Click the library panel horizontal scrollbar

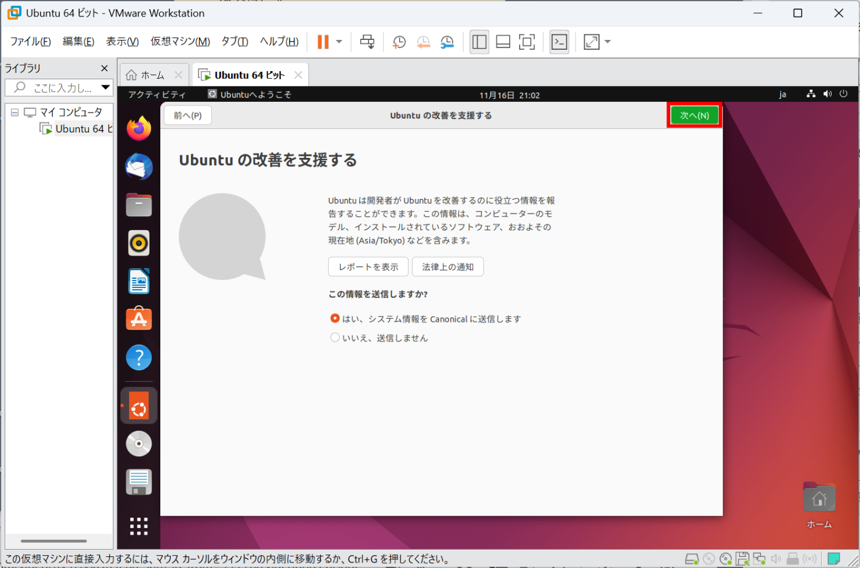[x=54, y=541]
